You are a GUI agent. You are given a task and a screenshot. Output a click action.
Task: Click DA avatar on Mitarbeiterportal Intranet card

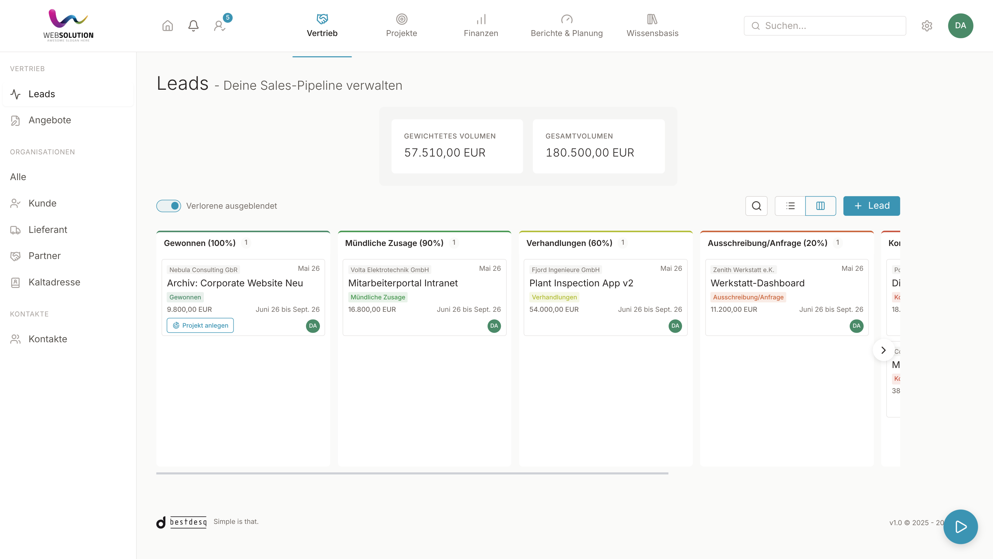click(494, 326)
